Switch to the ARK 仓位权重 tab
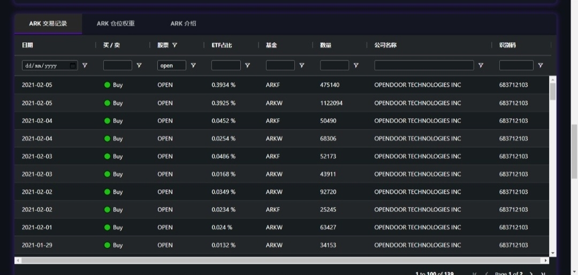The width and height of the screenshot is (578, 275). point(116,24)
